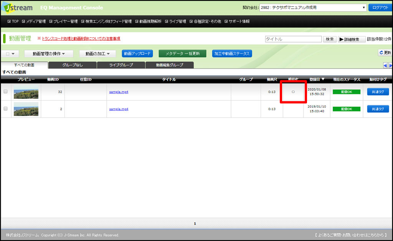The height and width of the screenshot is (241, 393).
Task: Open the メディア管理 menu
Action: pyautogui.click(x=33, y=21)
